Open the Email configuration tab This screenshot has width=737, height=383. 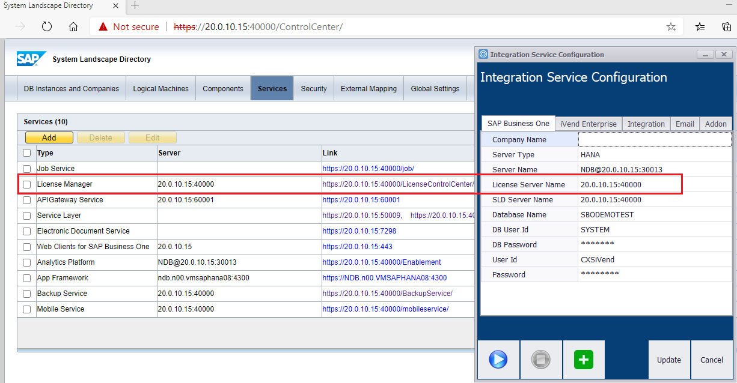coord(685,124)
